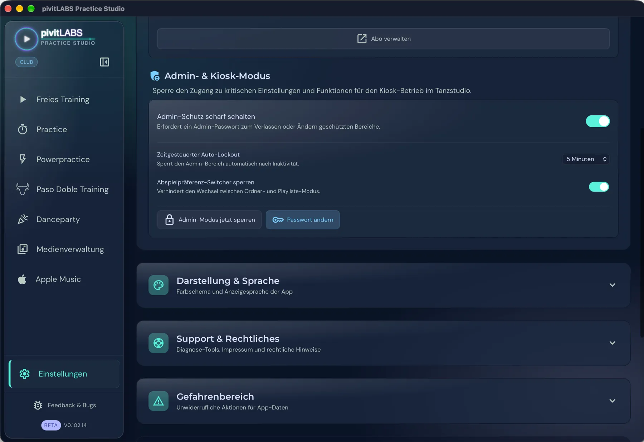Click the Einstellungen gear icon

click(24, 374)
